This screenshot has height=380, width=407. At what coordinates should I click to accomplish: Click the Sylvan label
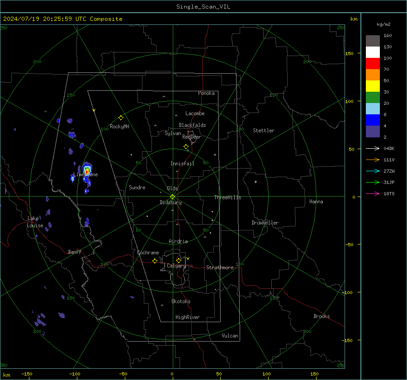(x=173, y=134)
